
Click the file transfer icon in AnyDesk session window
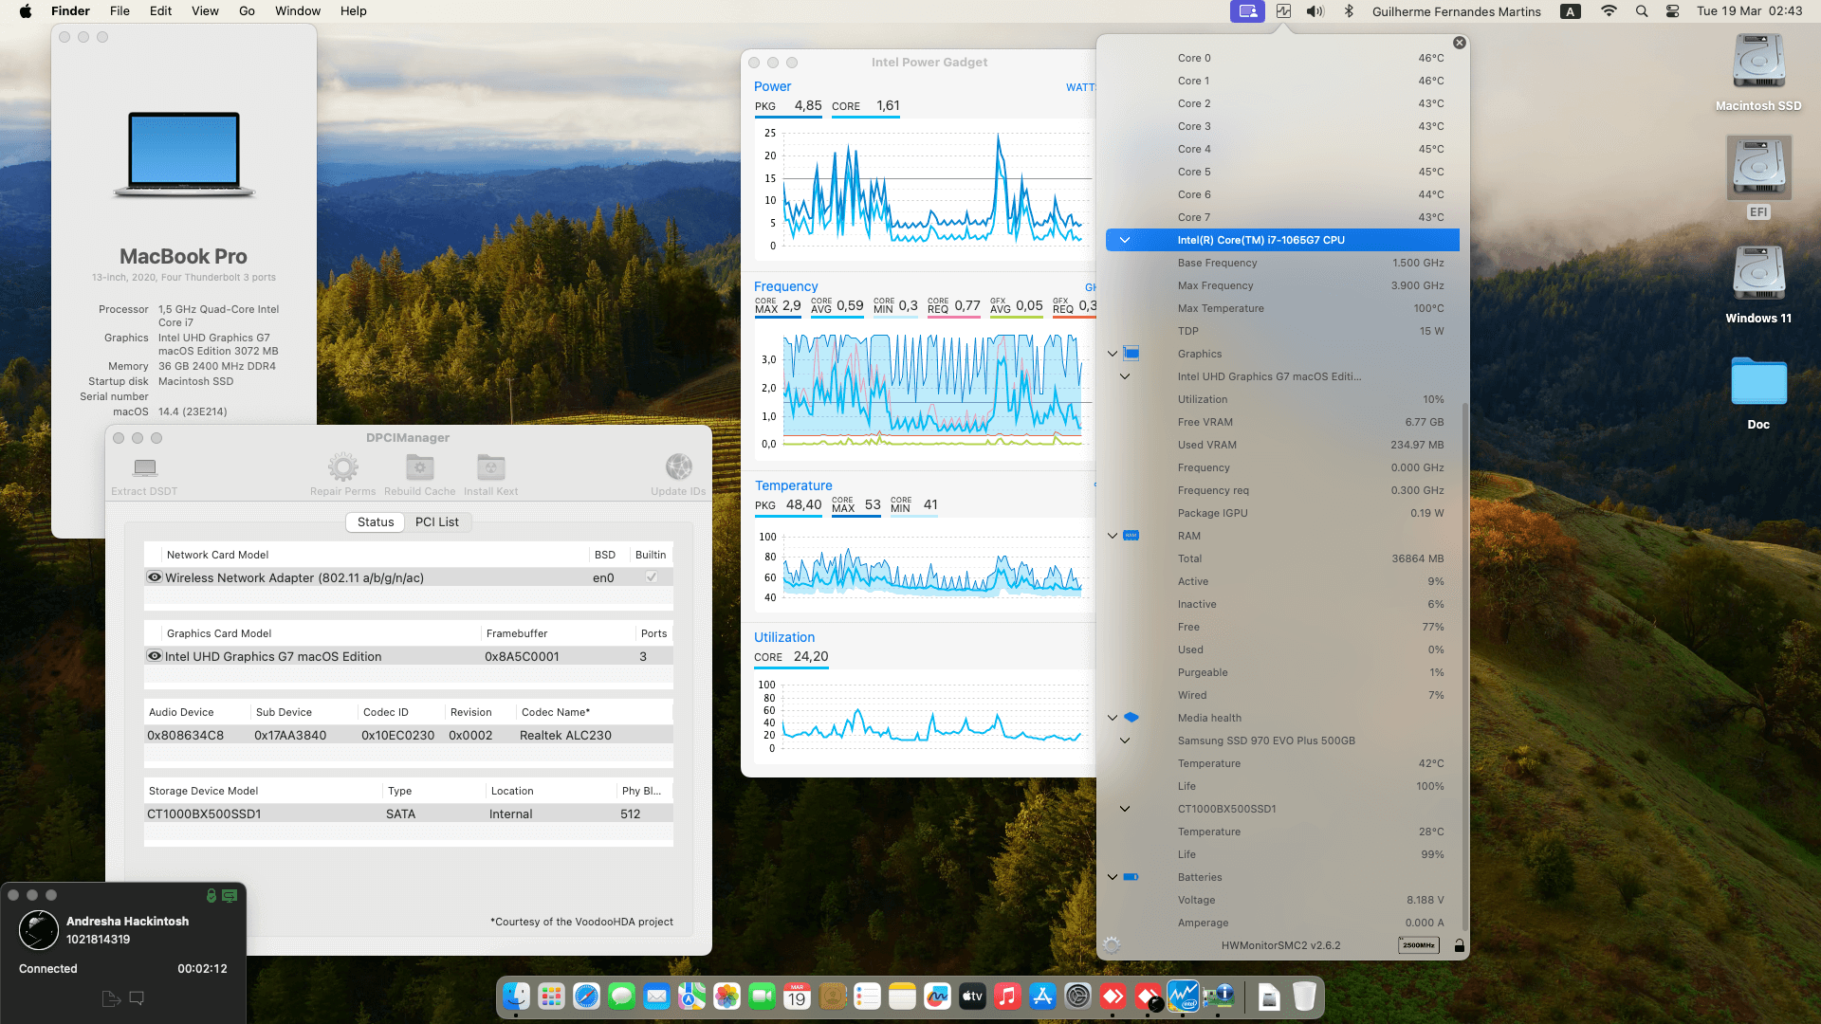[110, 998]
